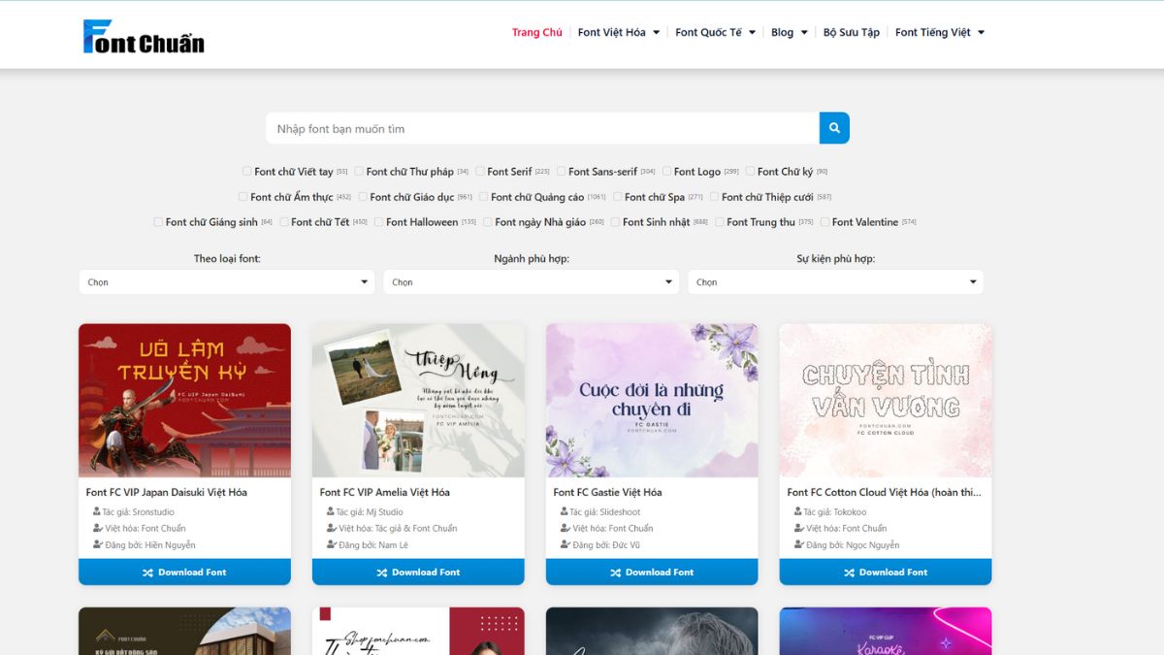
Task: Open the Blog menu item
Action: [782, 32]
